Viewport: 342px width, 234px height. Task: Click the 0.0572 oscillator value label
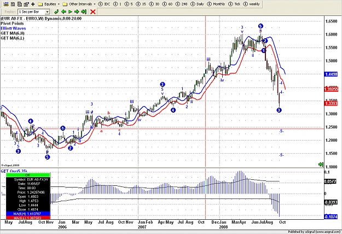tap(331, 182)
